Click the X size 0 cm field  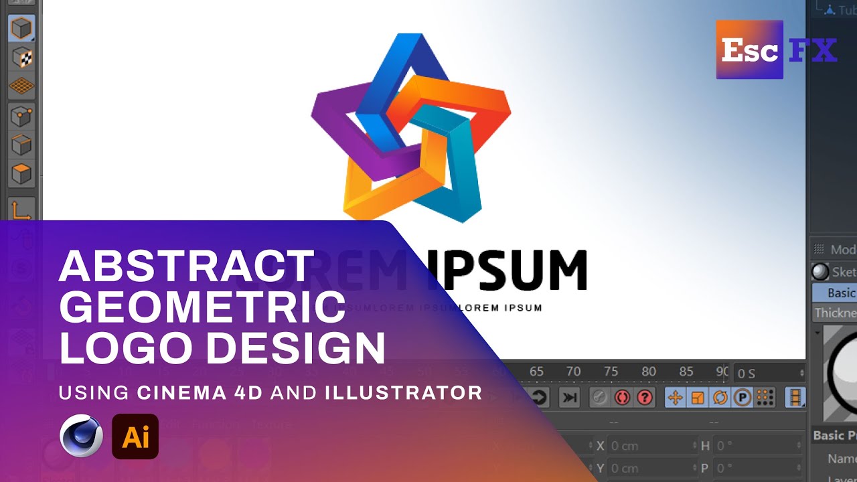653,445
